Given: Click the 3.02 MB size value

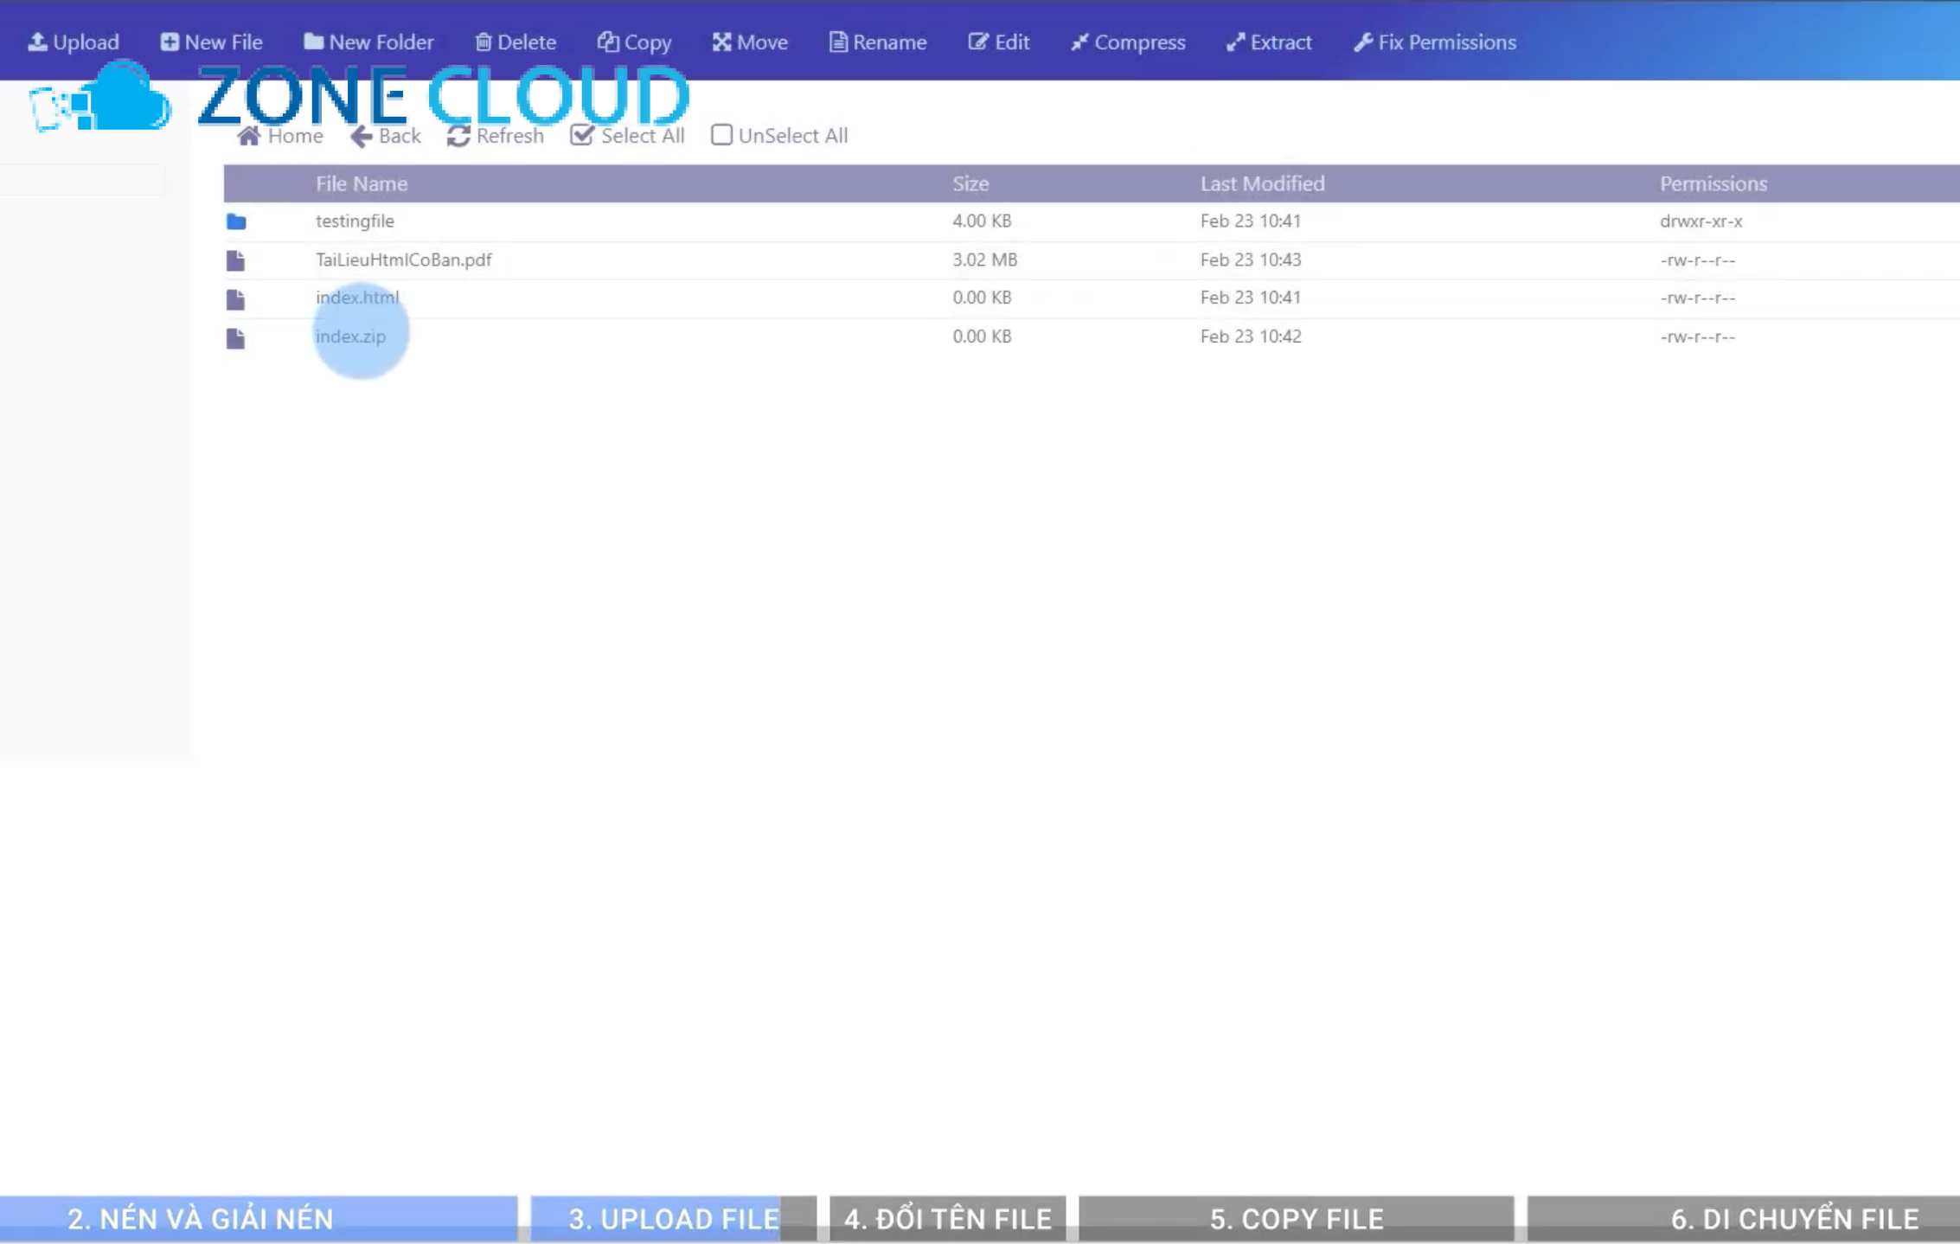Looking at the screenshot, I should tap(984, 260).
